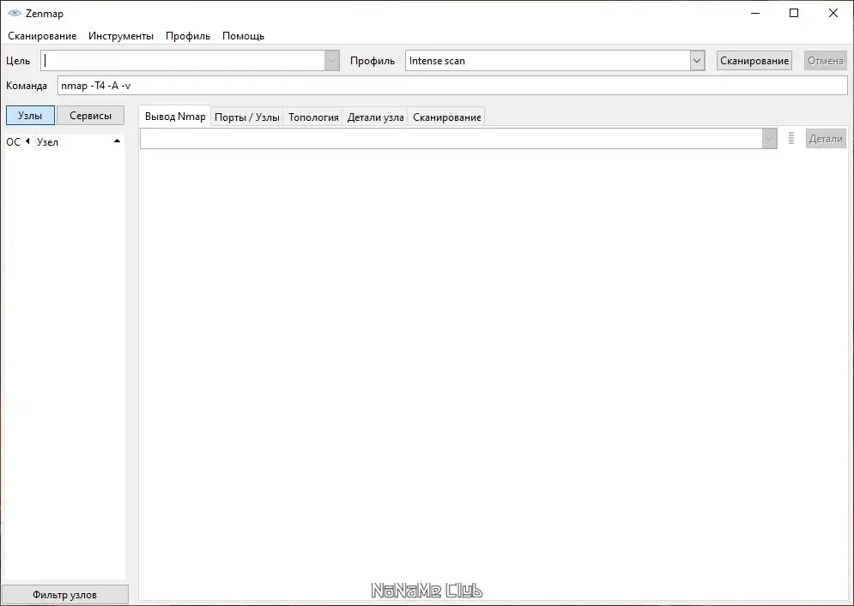The image size is (854, 606).
Task: Select the Сервисы services toggle button
Action: point(90,116)
